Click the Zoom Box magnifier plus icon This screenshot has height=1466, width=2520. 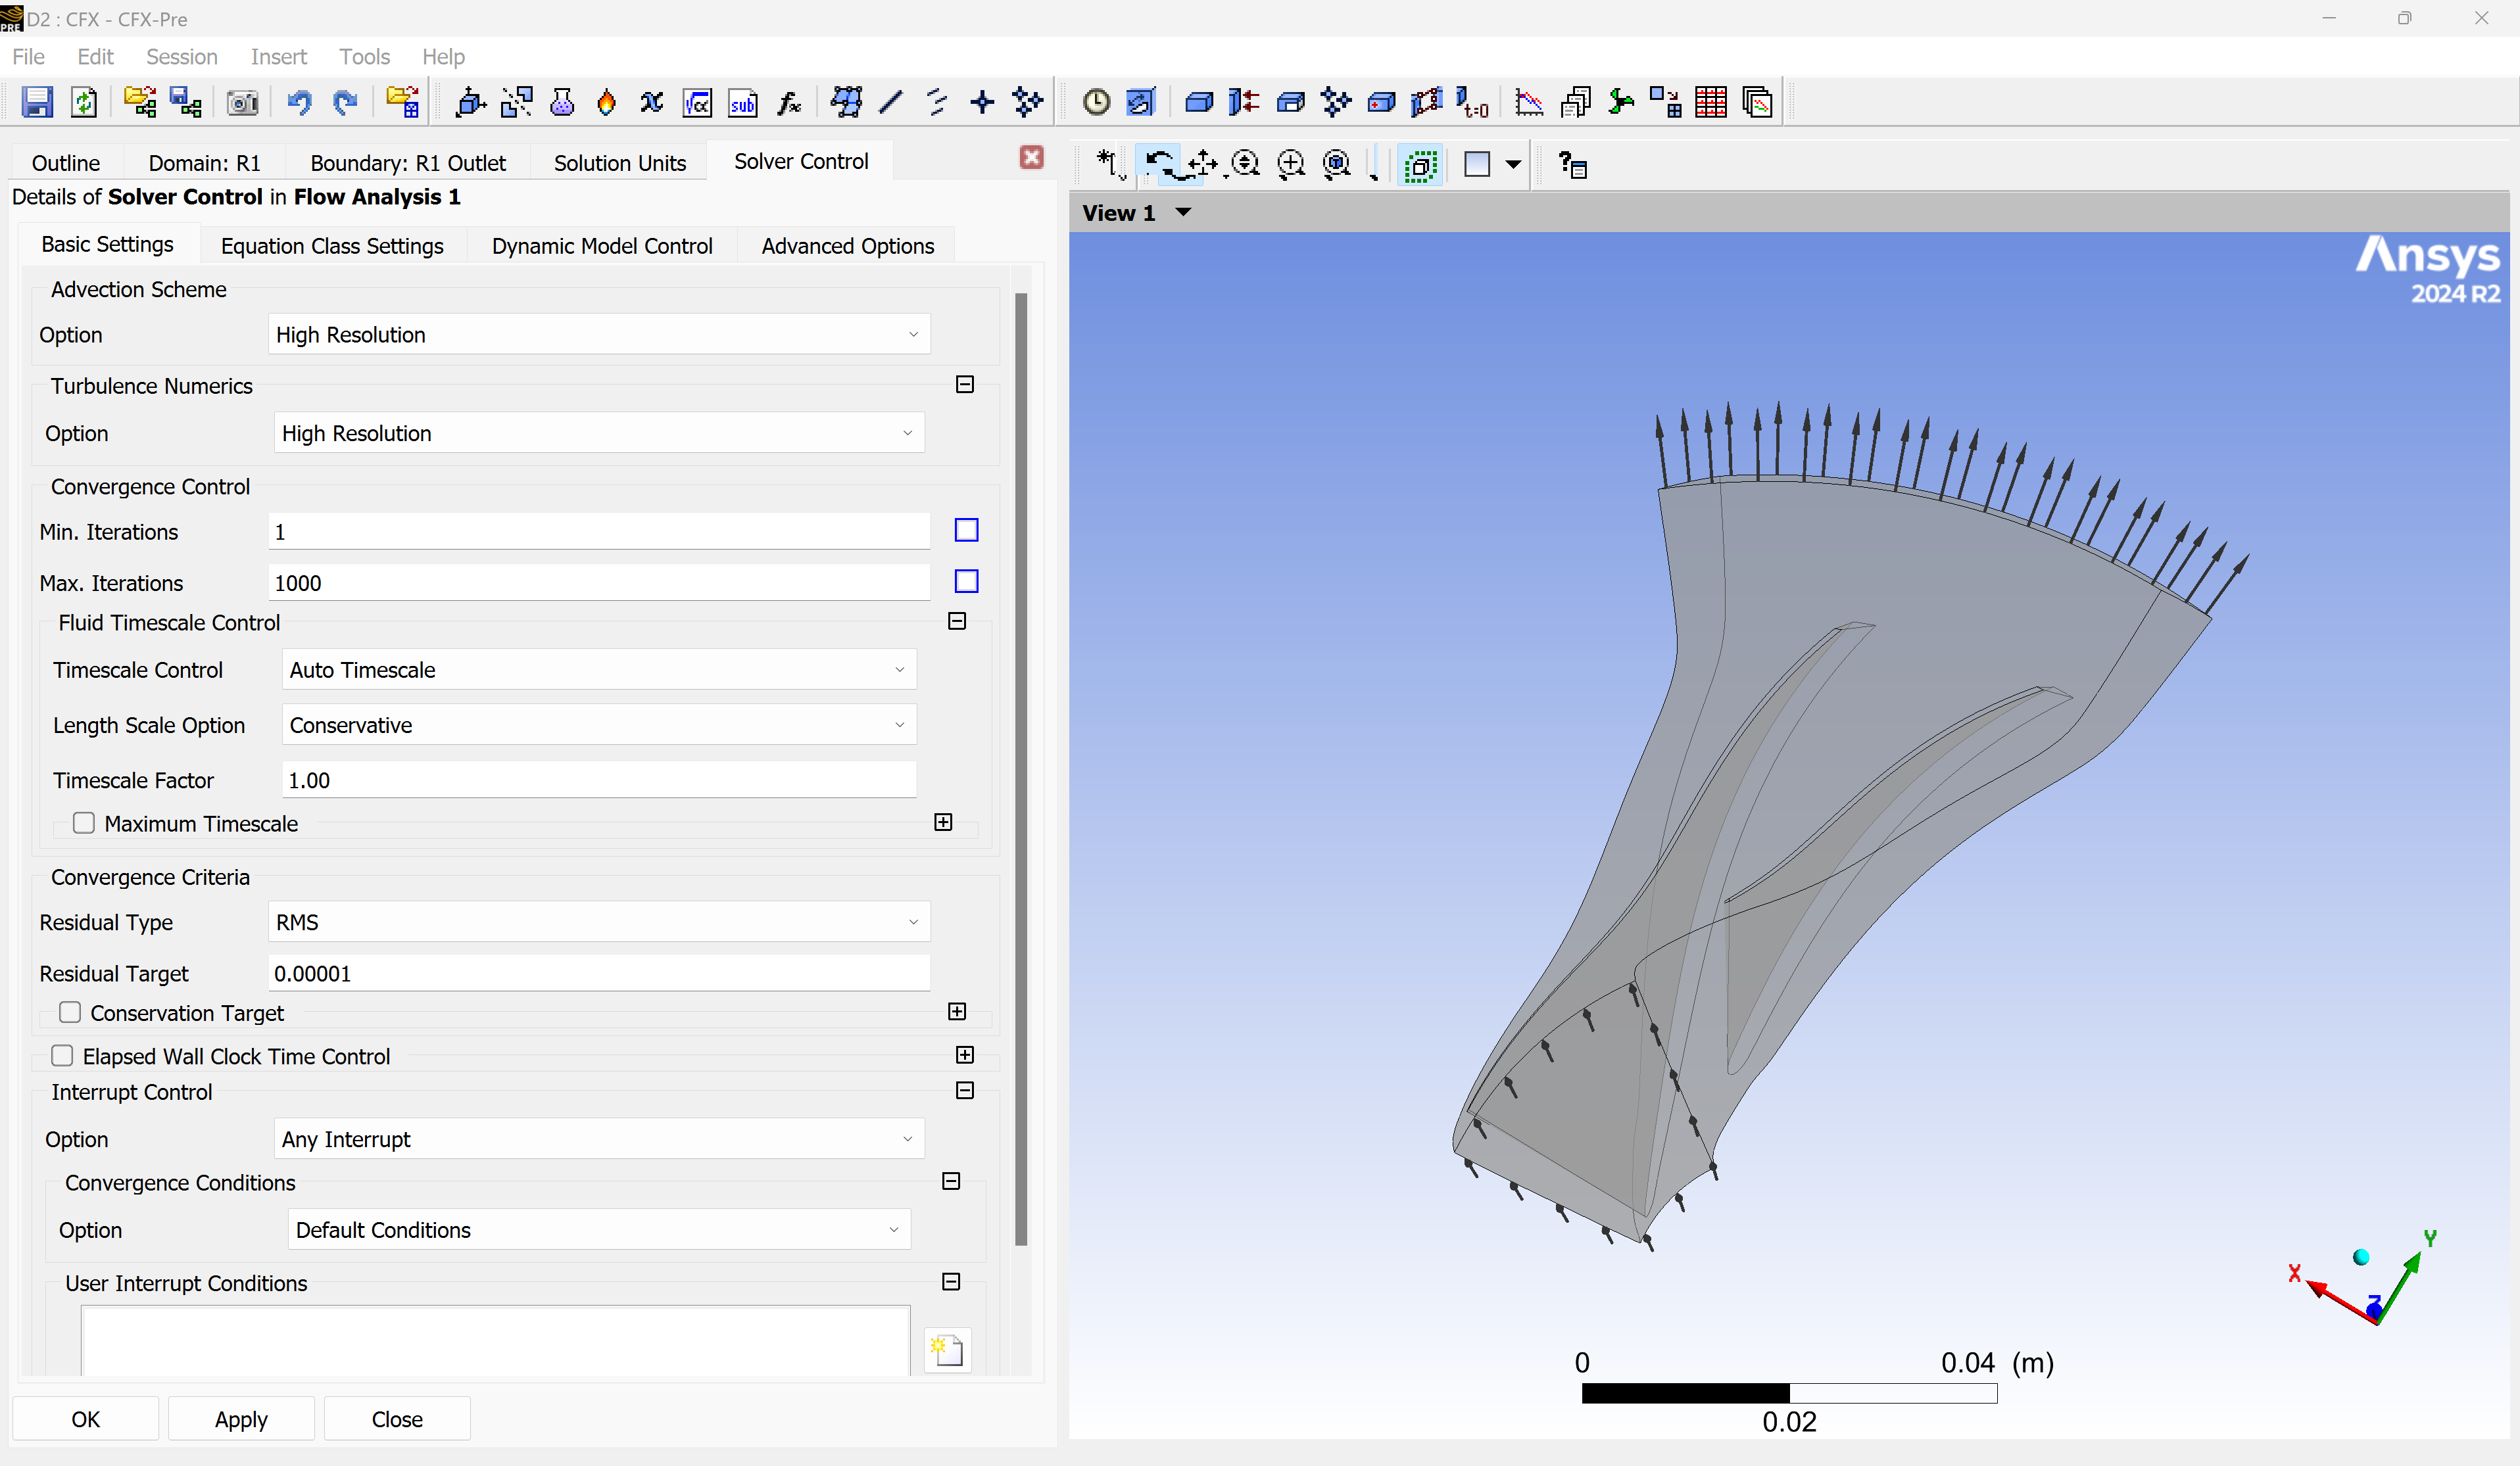point(1291,164)
